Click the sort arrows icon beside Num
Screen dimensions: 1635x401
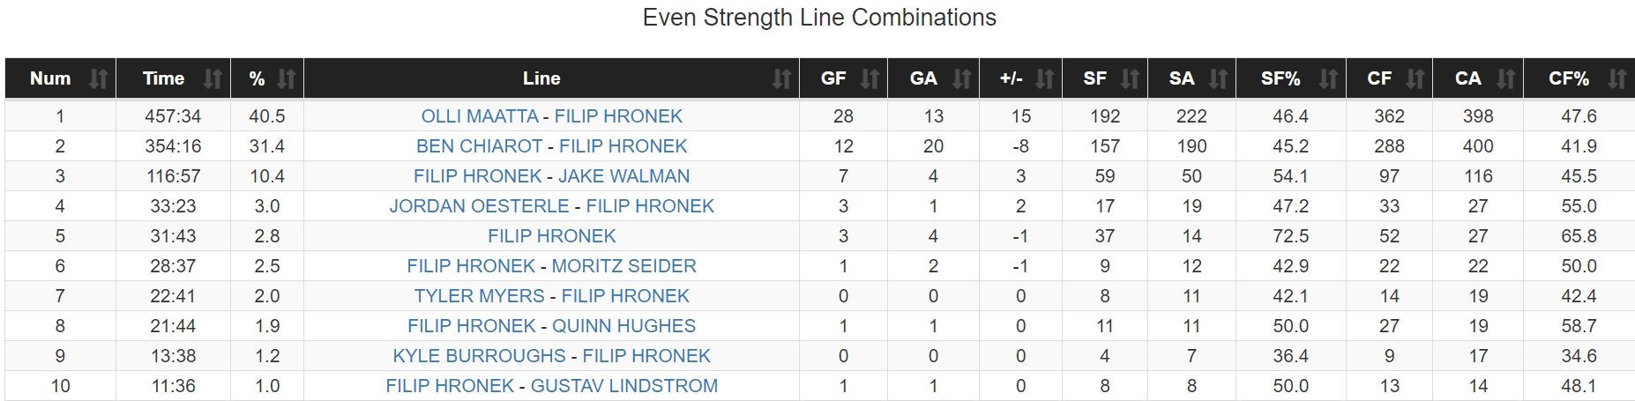pos(98,79)
